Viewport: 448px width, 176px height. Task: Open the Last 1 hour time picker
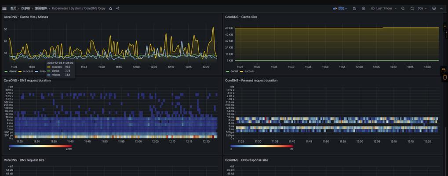384,8
